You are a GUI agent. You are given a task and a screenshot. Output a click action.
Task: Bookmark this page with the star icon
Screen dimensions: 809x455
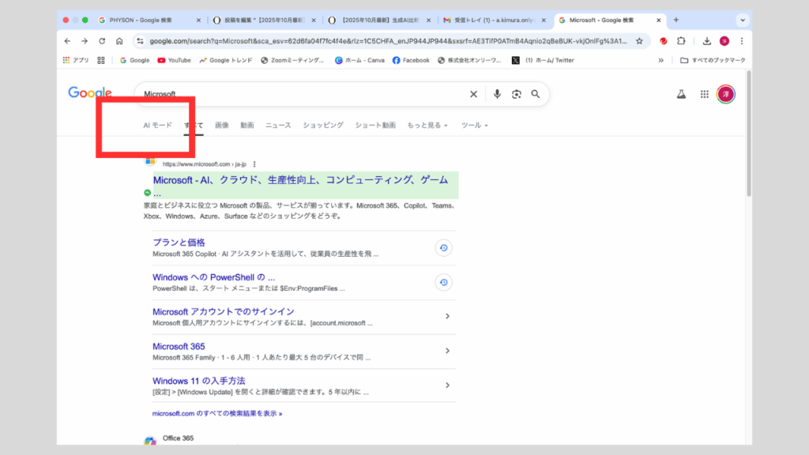(x=638, y=41)
